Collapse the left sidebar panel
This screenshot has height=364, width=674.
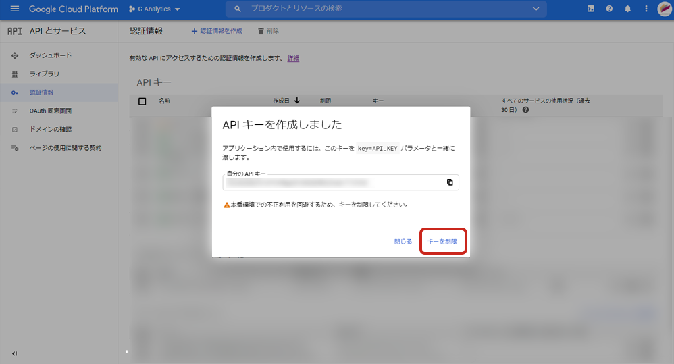point(15,353)
